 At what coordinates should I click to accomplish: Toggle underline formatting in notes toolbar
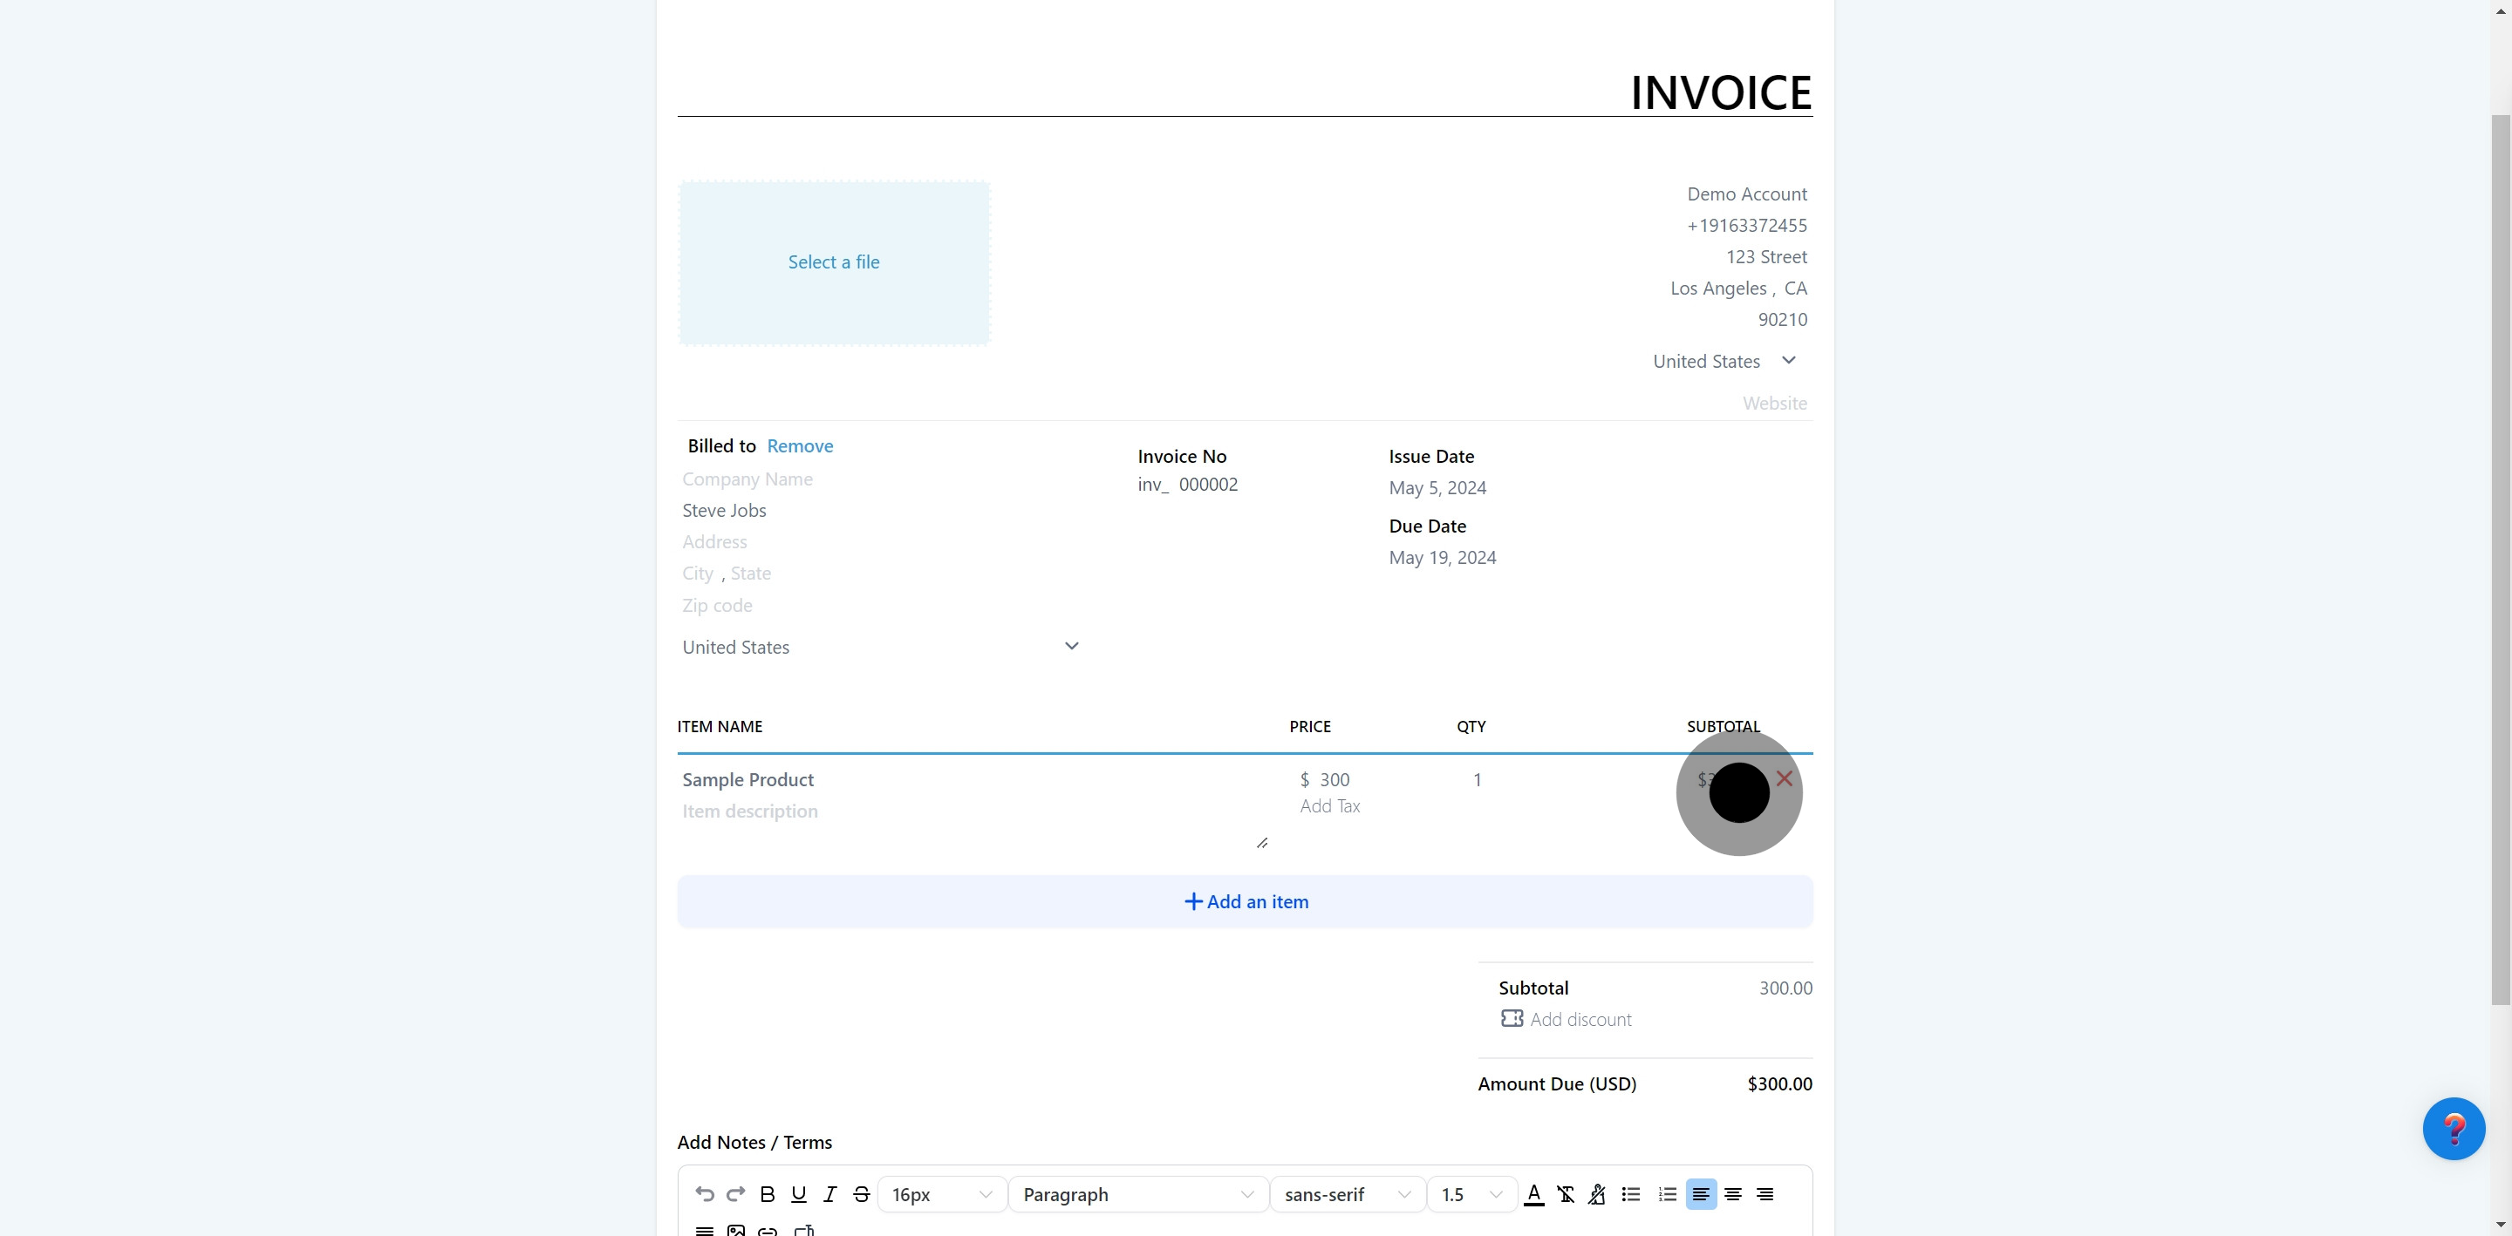click(799, 1194)
